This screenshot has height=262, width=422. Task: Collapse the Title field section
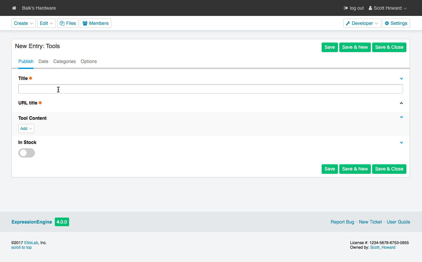click(401, 79)
